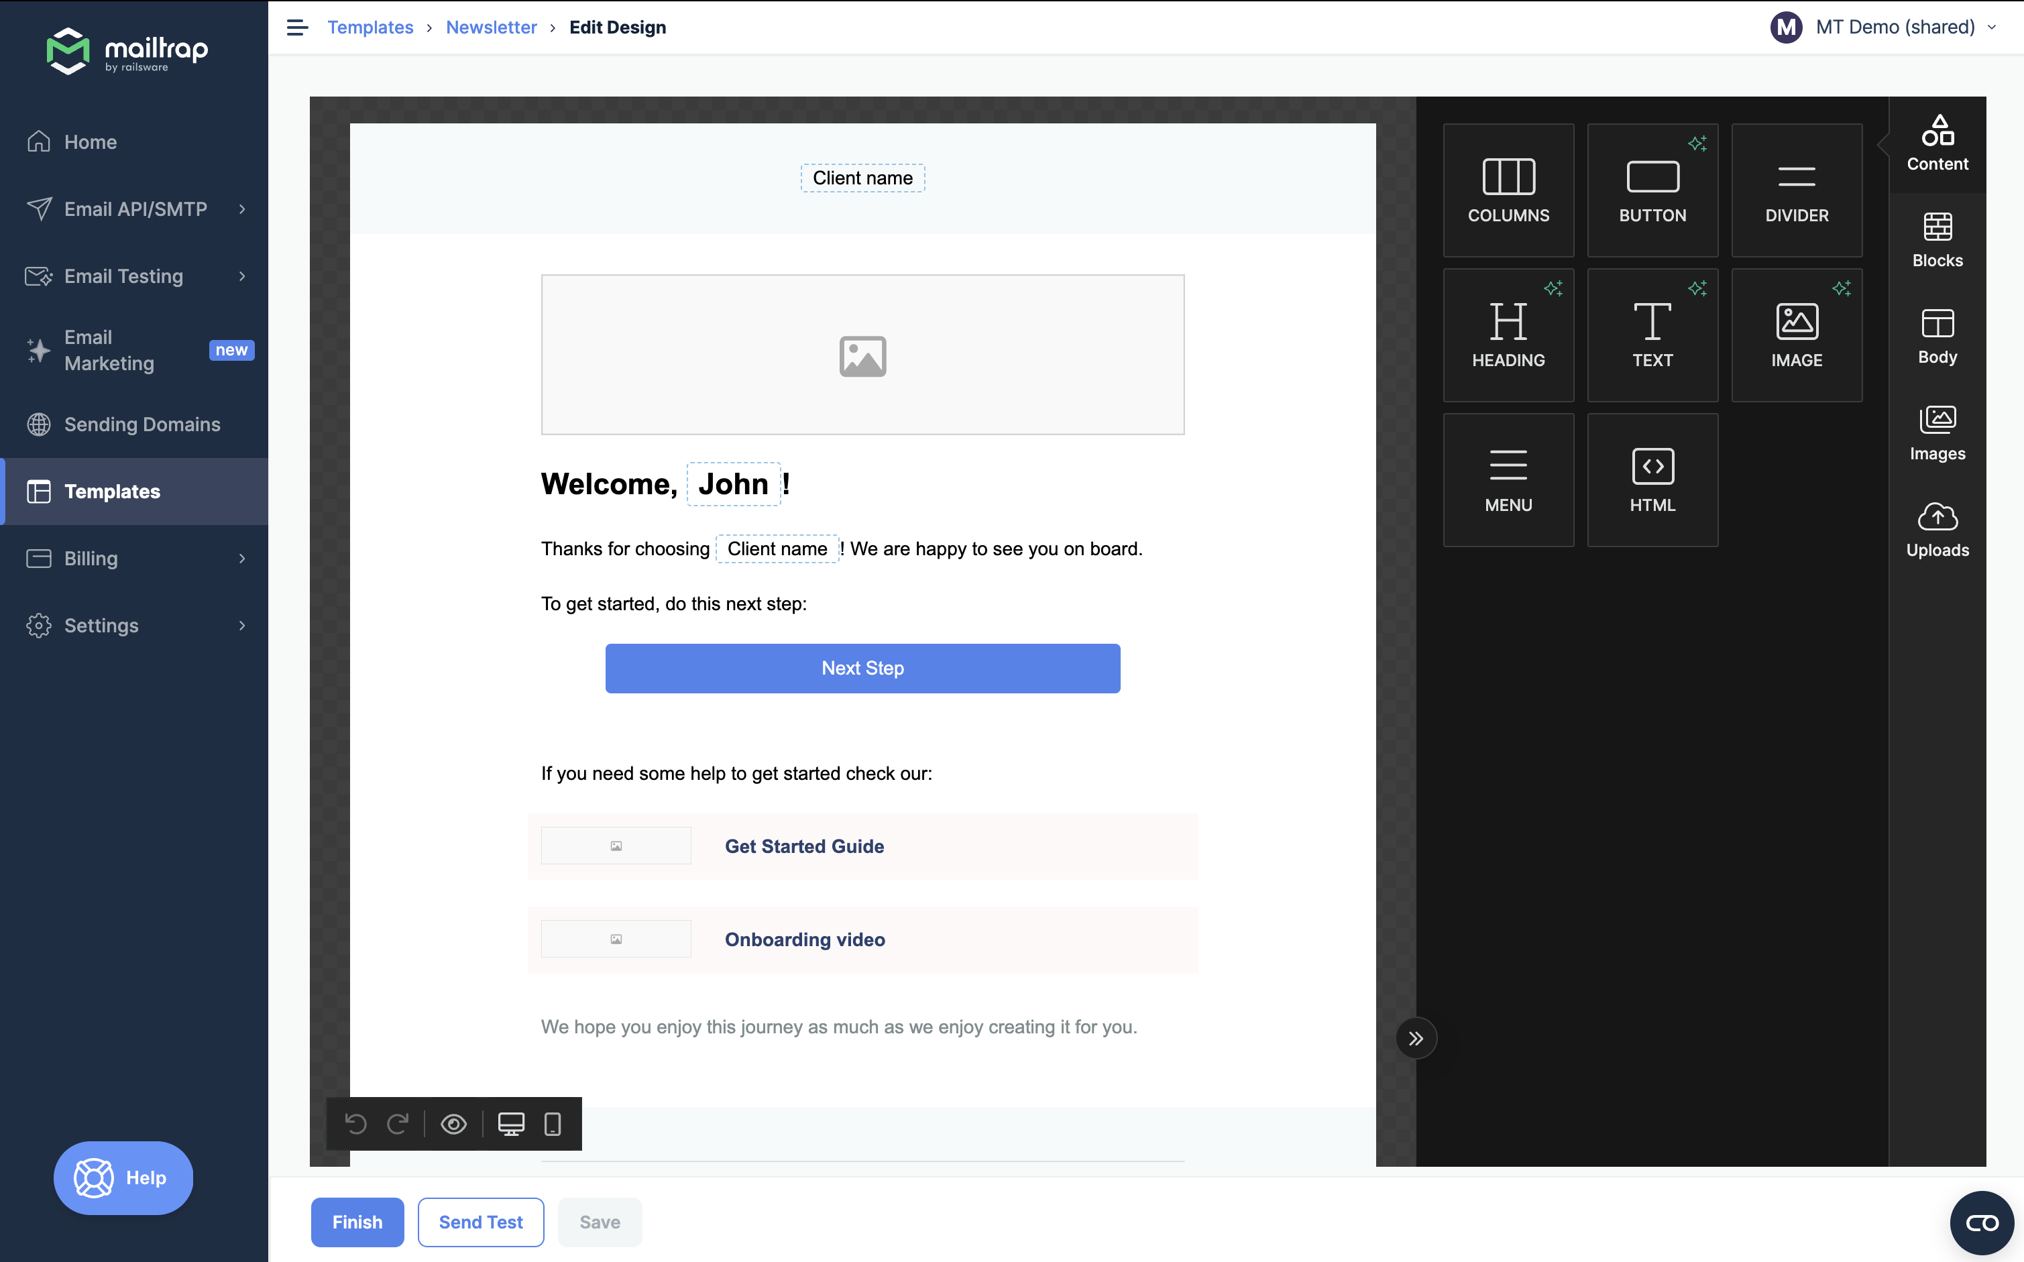Click the Next Step button
The image size is (2024, 1262).
[862, 667]
